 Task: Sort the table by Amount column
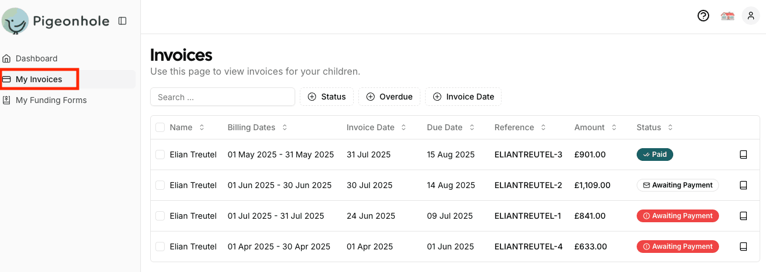[x=595, y=127]
